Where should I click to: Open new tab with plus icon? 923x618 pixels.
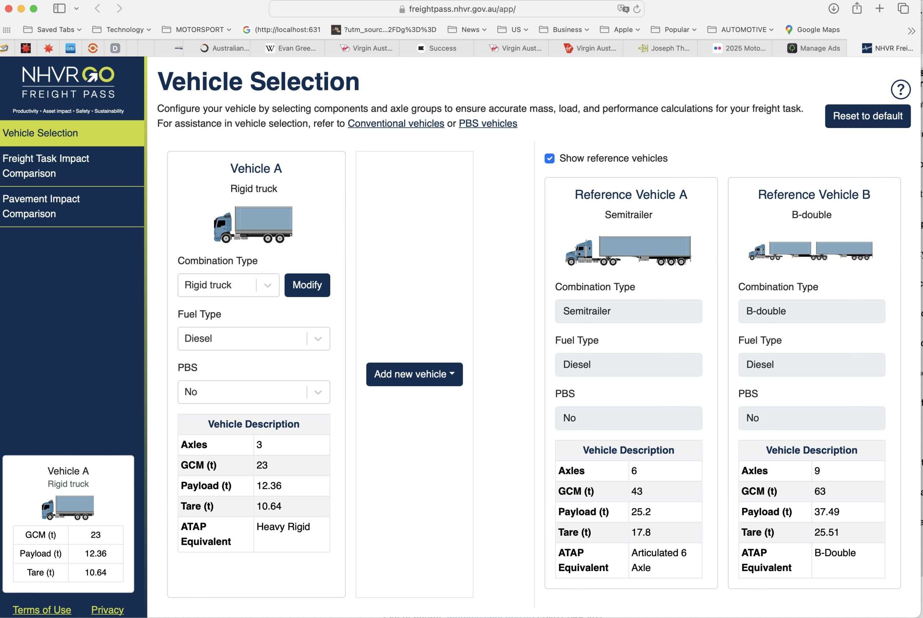point(879,8)
